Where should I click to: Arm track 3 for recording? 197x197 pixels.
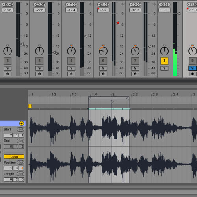coord(7,74)
